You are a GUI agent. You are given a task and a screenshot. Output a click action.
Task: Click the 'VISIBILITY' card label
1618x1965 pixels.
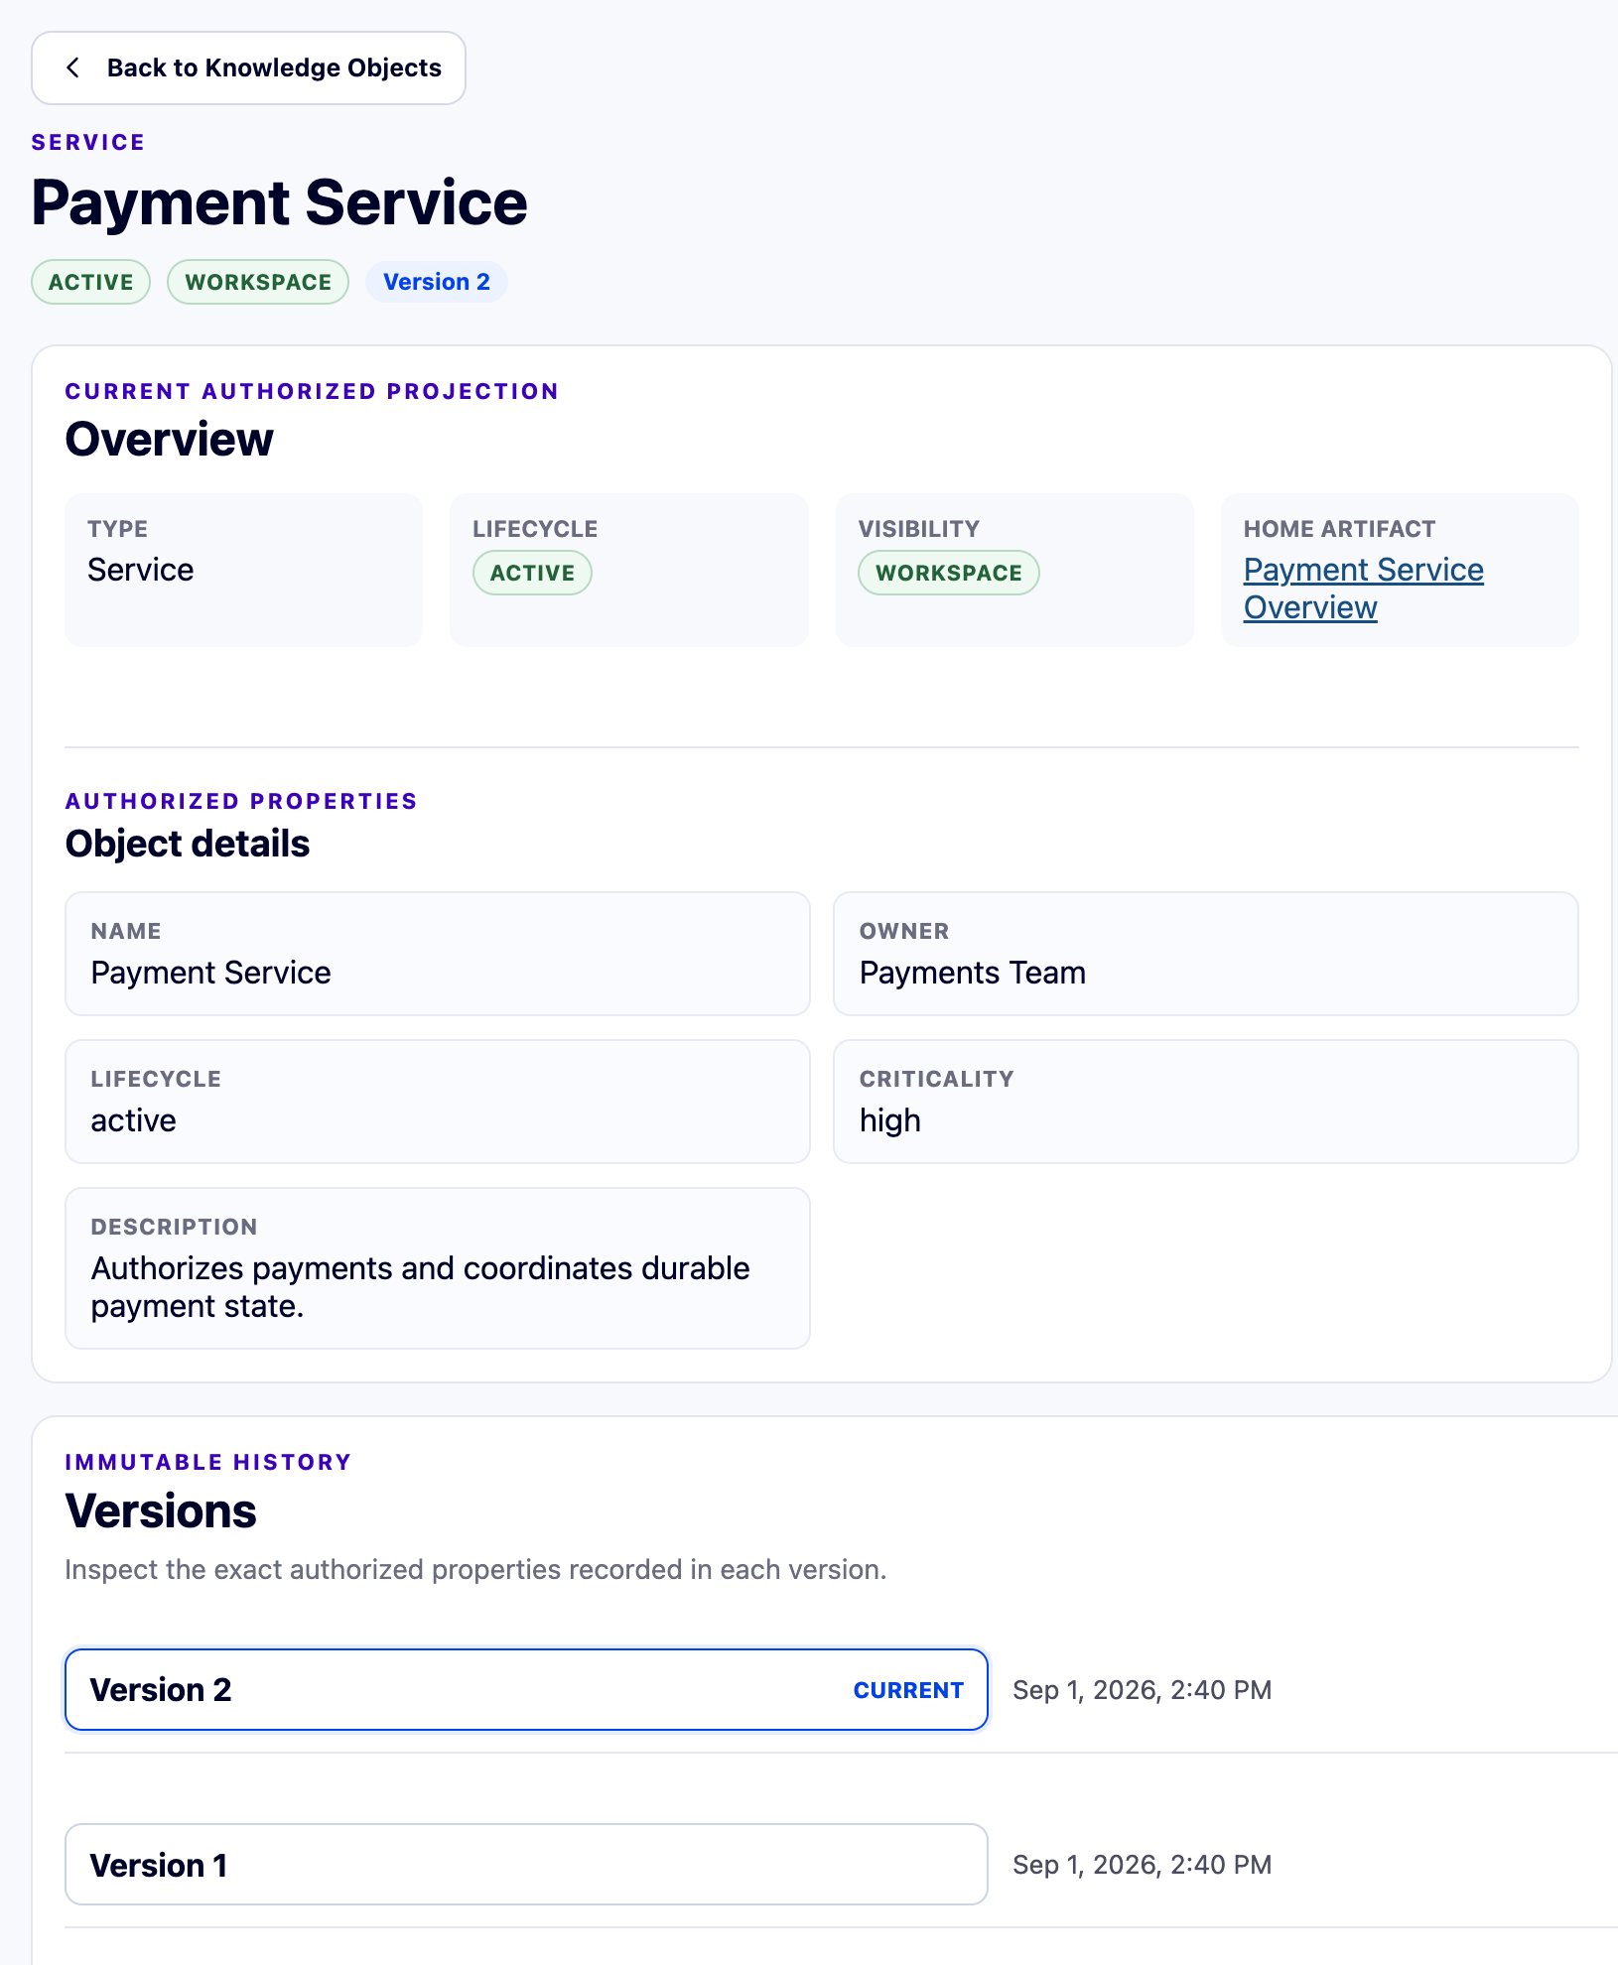[918, 529]
